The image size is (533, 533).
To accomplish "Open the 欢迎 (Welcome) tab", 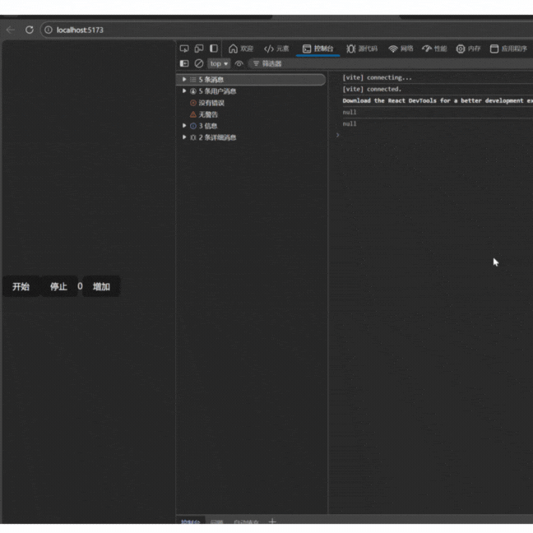I will click(x=241, y=49).
